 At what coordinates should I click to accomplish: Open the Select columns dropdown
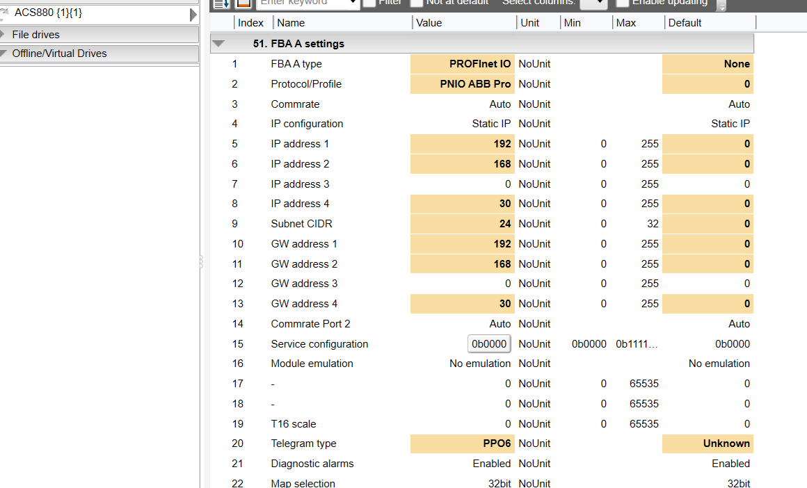point(593,3)
